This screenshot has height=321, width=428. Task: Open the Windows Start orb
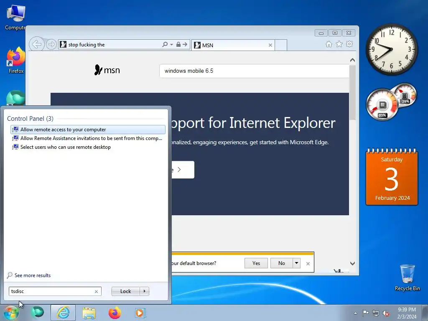(11, 313)
